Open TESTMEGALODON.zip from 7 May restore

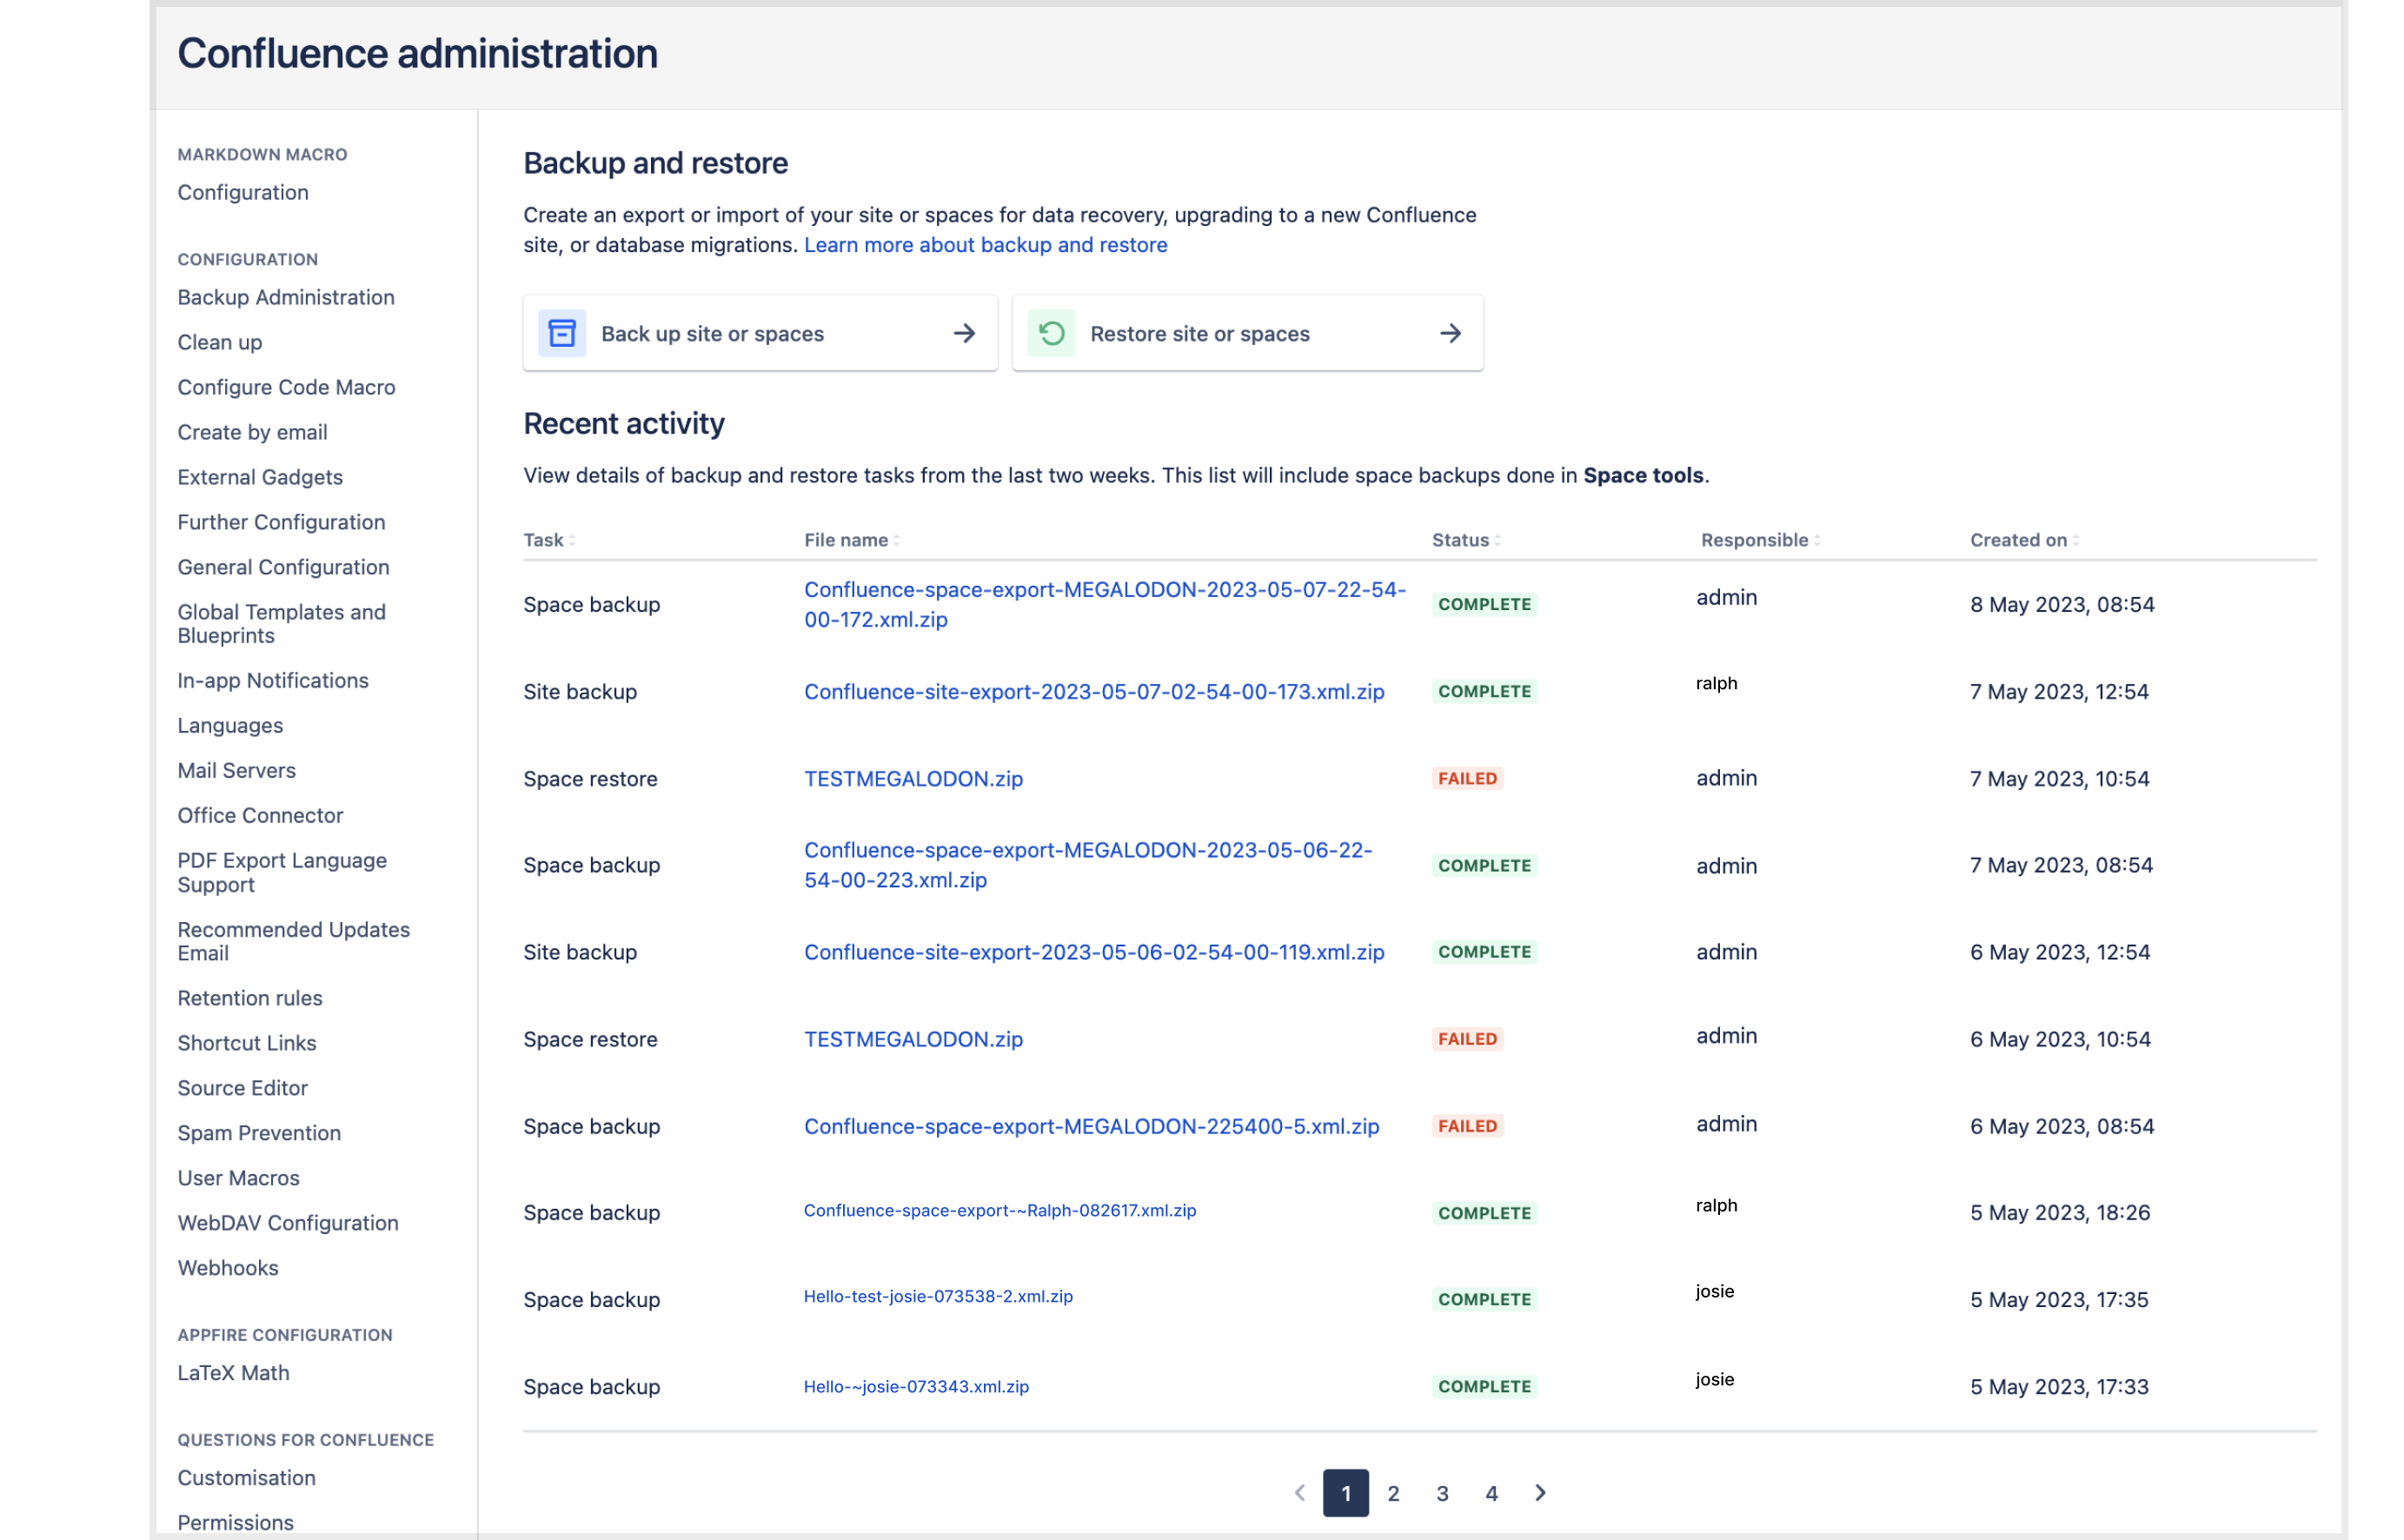913,778
